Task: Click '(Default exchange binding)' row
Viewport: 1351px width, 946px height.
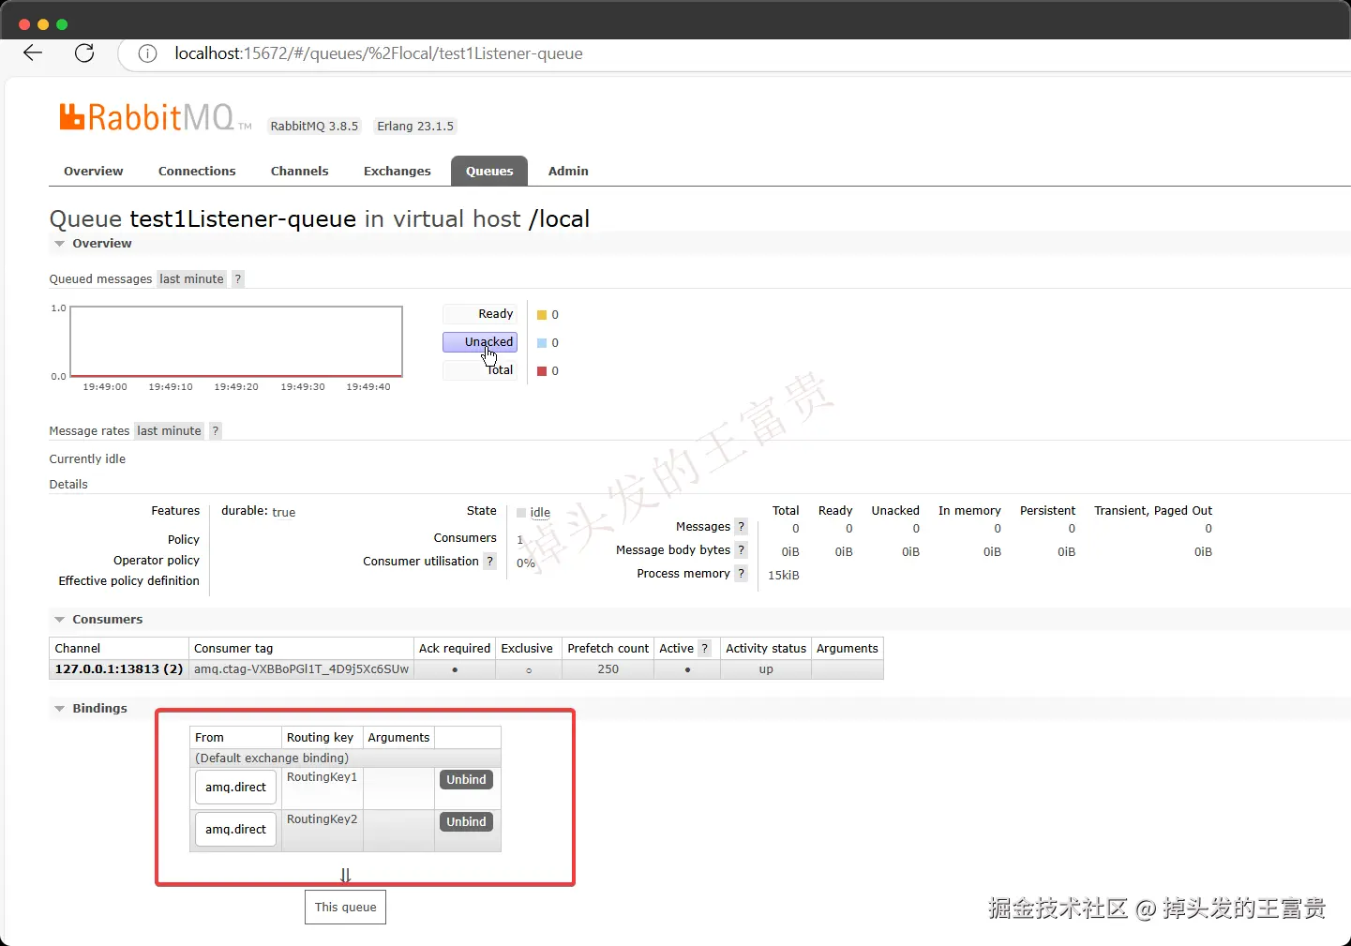Action: point(345,758)
